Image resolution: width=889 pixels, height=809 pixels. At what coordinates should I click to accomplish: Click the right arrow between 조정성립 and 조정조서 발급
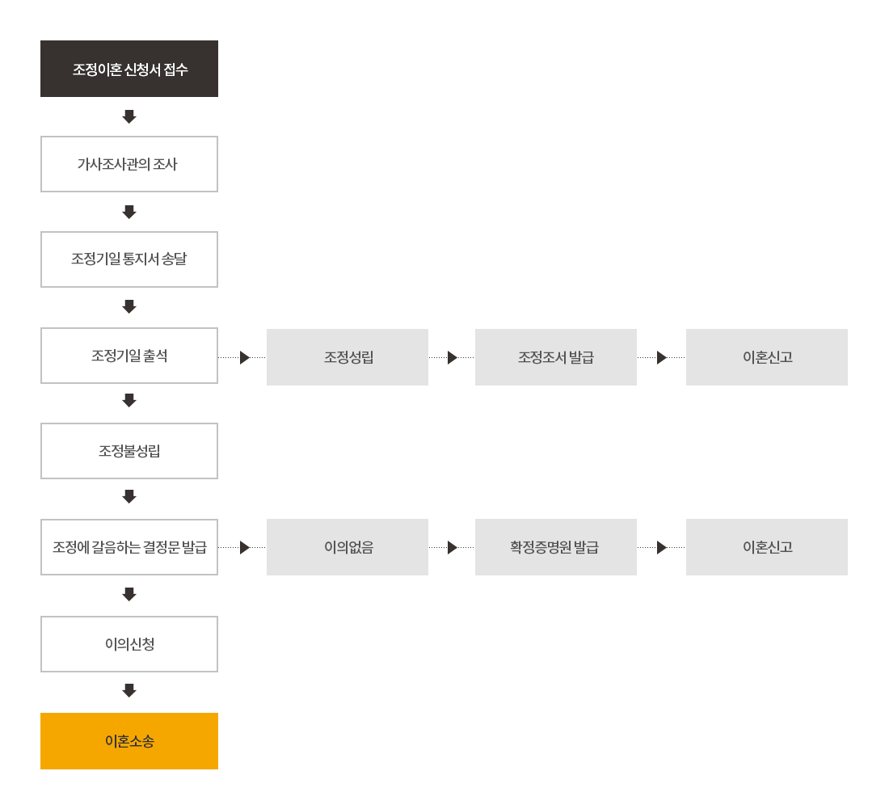click(453, 357)
